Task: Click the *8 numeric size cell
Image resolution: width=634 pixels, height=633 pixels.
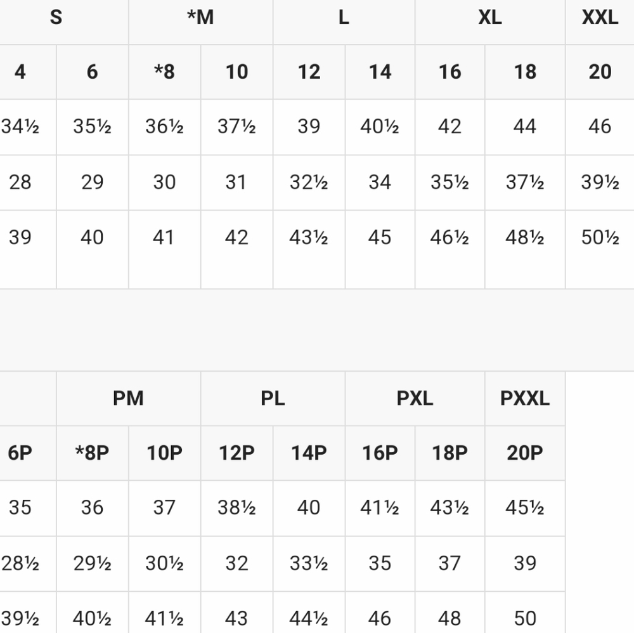Action: [x=165, y=72]
